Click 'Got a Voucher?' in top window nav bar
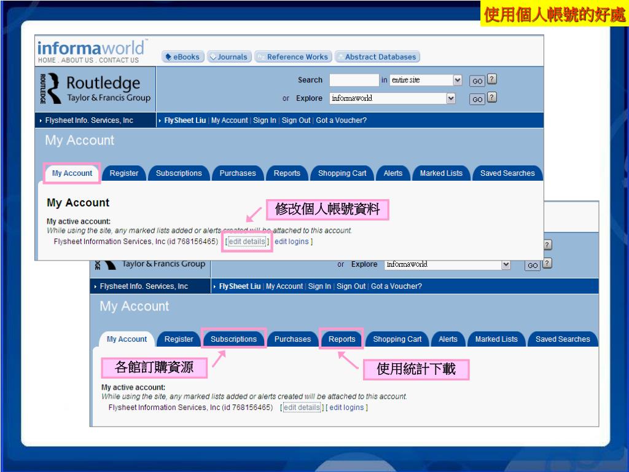This screenshot has height=472, width=629. point(341,120)
